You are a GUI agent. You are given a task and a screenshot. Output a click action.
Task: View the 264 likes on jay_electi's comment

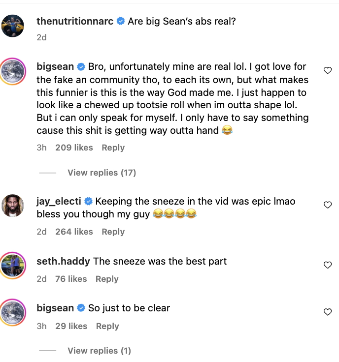click(74, 232)
